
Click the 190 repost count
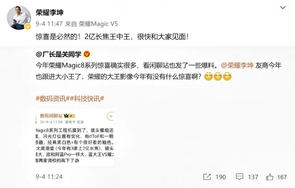click(220, 177)
